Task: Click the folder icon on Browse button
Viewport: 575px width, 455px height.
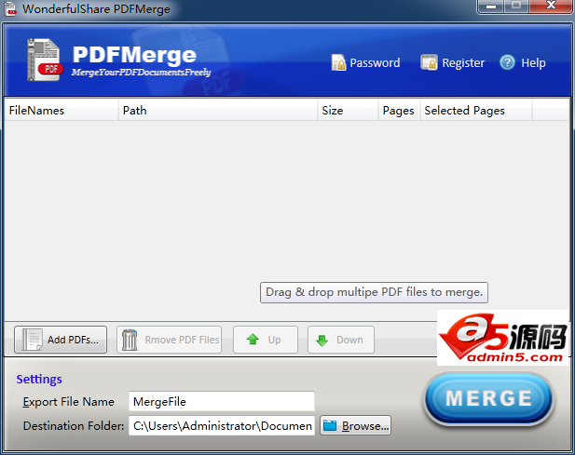Action: 330,425
